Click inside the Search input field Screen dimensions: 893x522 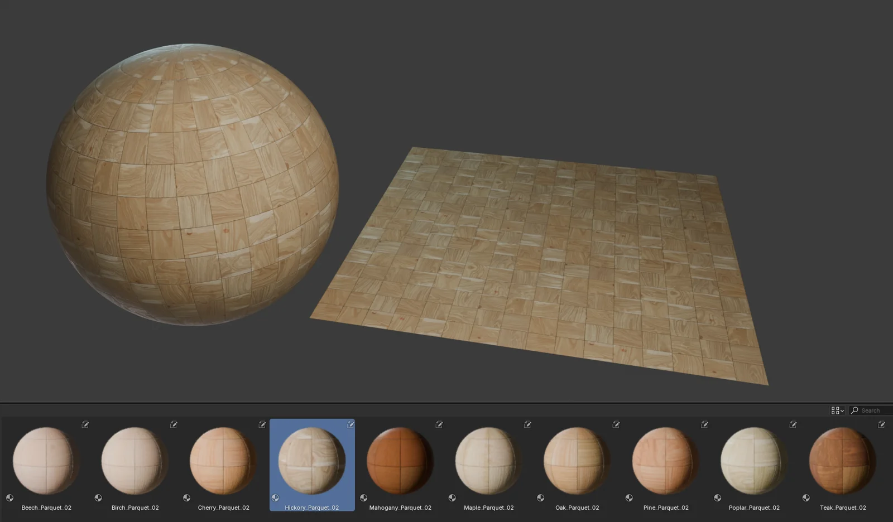(x=872, y=410)
